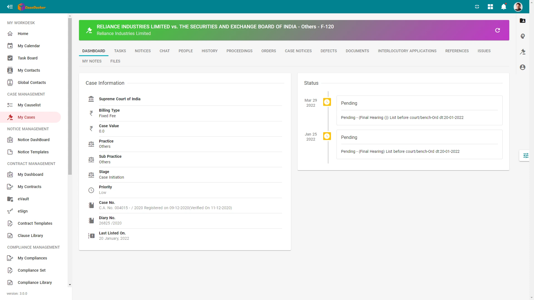Open notifications bell icon
This screenshot has width=534, height=300.
pos(504,7)
